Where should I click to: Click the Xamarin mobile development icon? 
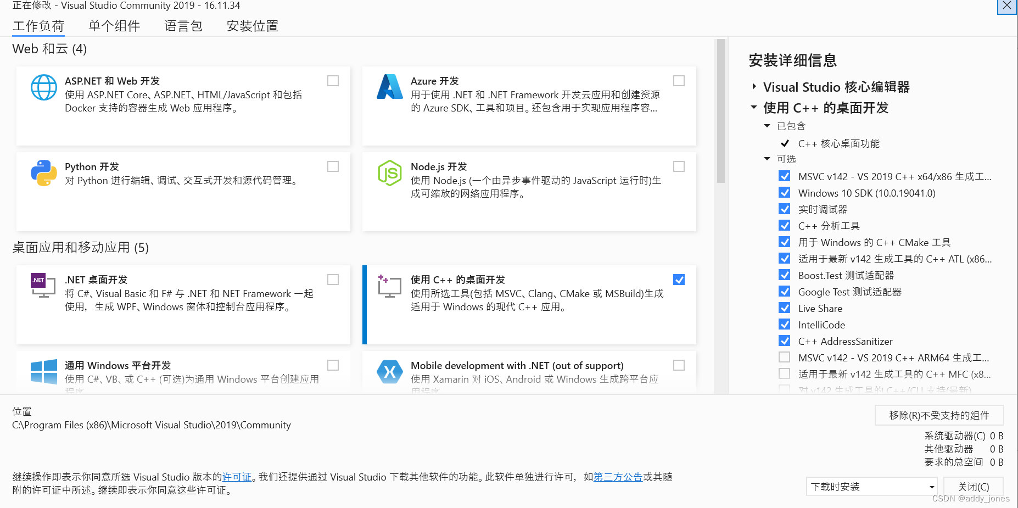(x=390, y=372)
